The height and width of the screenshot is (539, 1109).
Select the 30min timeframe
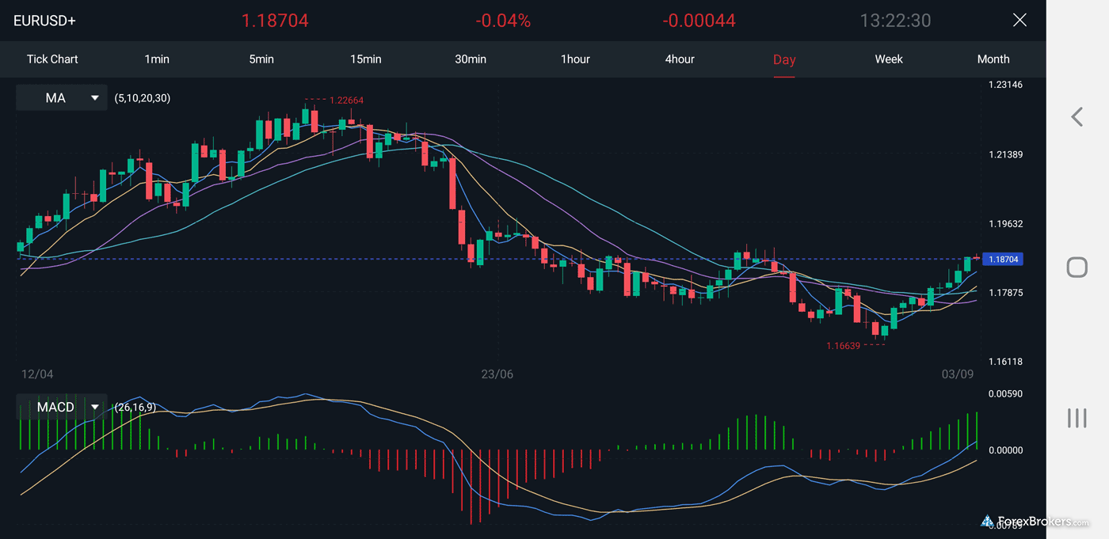pyautogui.click(x=471, y=59)
